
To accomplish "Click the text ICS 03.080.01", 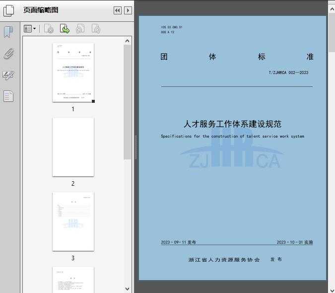I will [x=172, y=27].
